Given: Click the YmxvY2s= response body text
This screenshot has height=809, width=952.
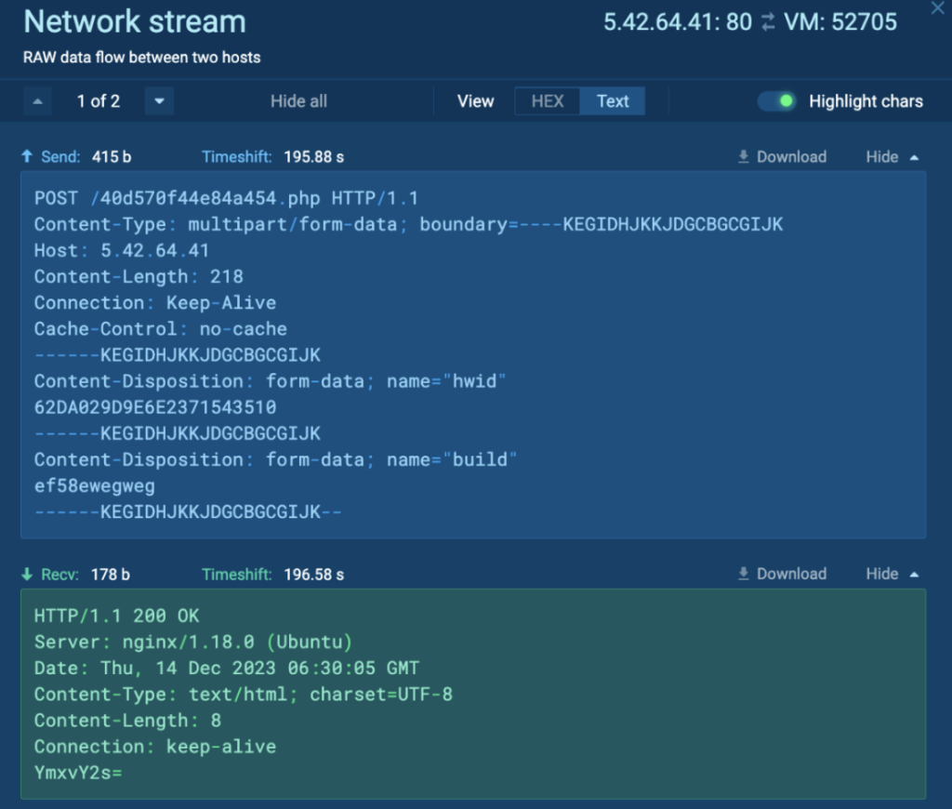Looking at the screenshot, I should (78, 773).
